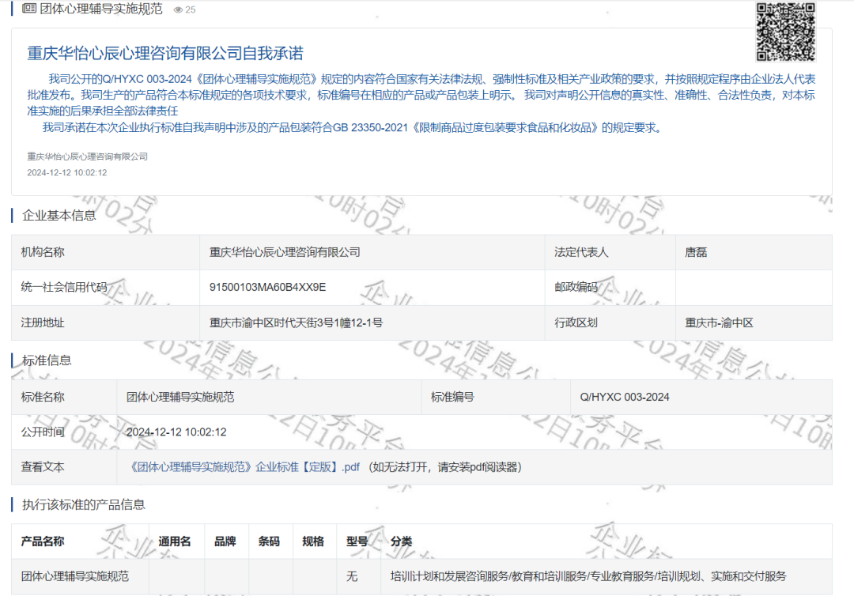Click the 公开时间 label cell
Image resolution: width=854 pixels, height=596 pixels.
point(64,432)
